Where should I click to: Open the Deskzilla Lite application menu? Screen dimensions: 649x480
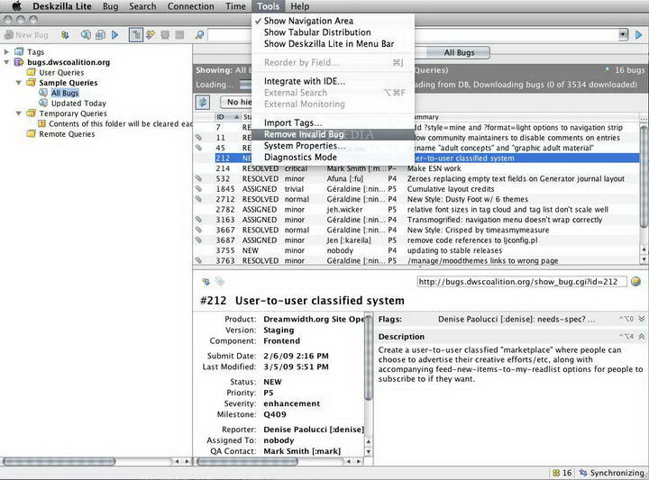(x=61, y=6)
